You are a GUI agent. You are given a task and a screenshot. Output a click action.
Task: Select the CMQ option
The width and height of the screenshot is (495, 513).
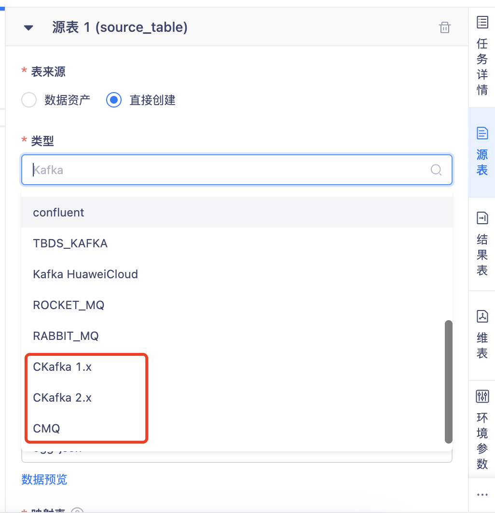tap(237, 428)
